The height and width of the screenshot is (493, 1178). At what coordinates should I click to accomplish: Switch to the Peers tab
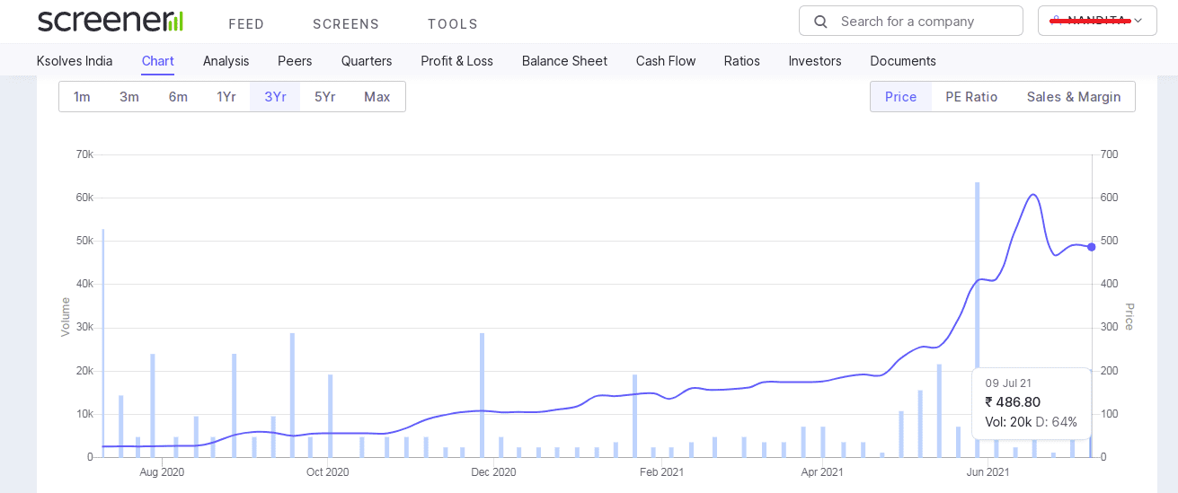[295, 61]
